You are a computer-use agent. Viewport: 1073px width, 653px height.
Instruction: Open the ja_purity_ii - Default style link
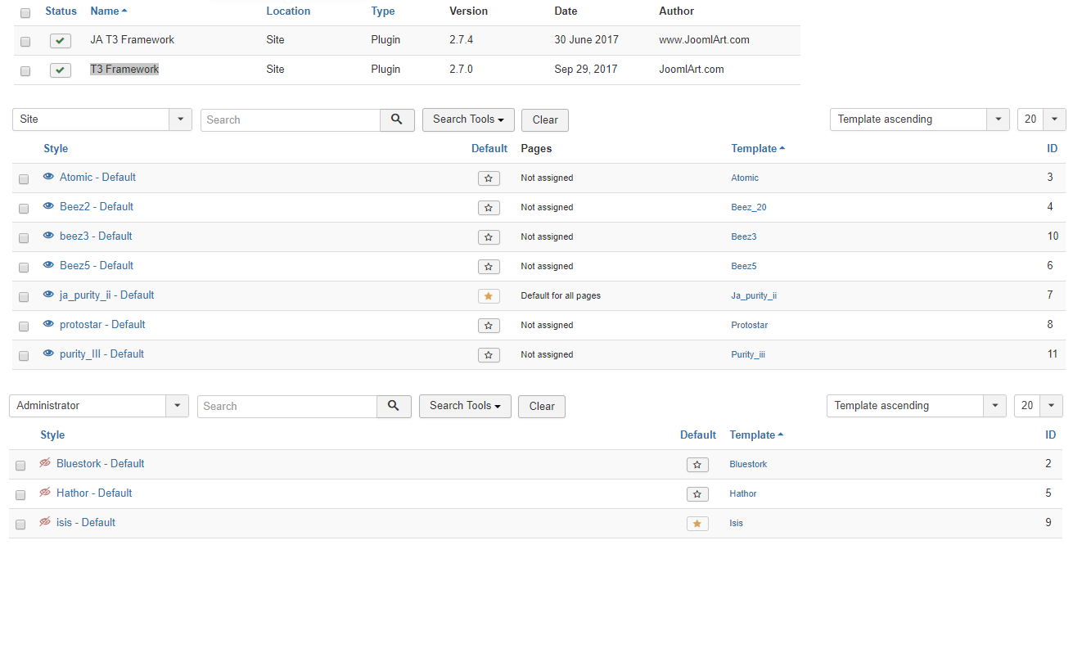[x=106, y=295]
